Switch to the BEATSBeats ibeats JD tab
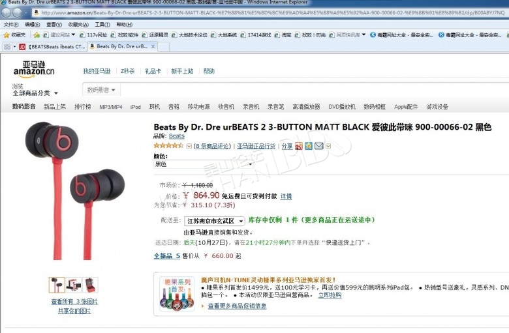Viewport: 509px width, 333px height. (53, 47)
